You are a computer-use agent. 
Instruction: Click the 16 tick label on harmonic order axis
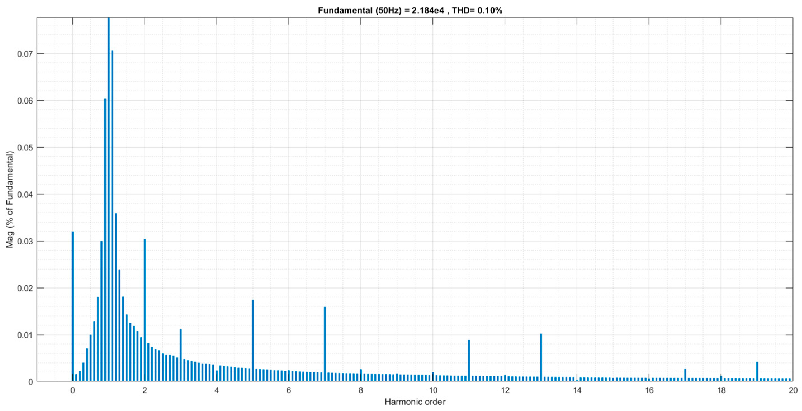pyautogui.click(x=649, y=390)
